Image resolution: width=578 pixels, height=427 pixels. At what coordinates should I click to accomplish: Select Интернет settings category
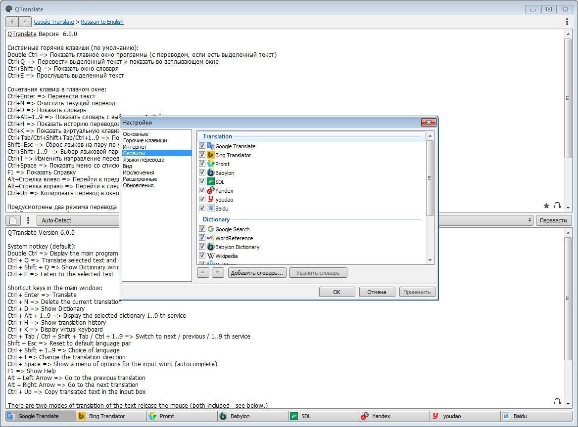point(135,147)
